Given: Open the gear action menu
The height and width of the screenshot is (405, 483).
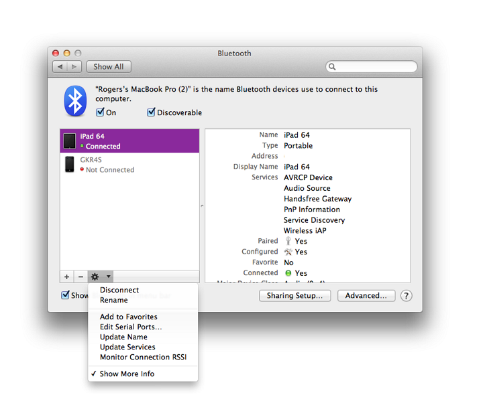Looking at the screenshot, I should click(x=101, y=277).
